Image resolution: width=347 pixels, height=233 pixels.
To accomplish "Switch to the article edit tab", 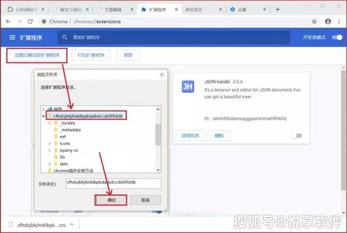I will [115, 9].
